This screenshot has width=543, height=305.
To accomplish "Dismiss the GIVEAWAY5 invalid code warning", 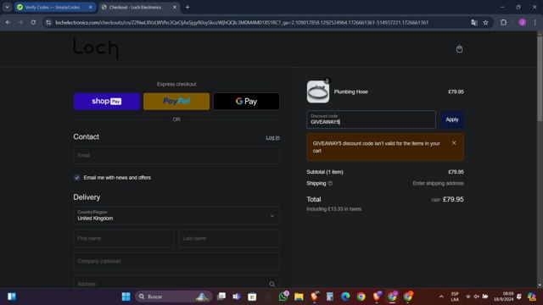I will click(454, 143).
